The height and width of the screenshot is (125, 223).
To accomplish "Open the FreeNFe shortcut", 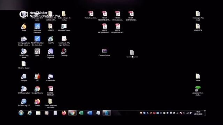I will click(51, 40).
